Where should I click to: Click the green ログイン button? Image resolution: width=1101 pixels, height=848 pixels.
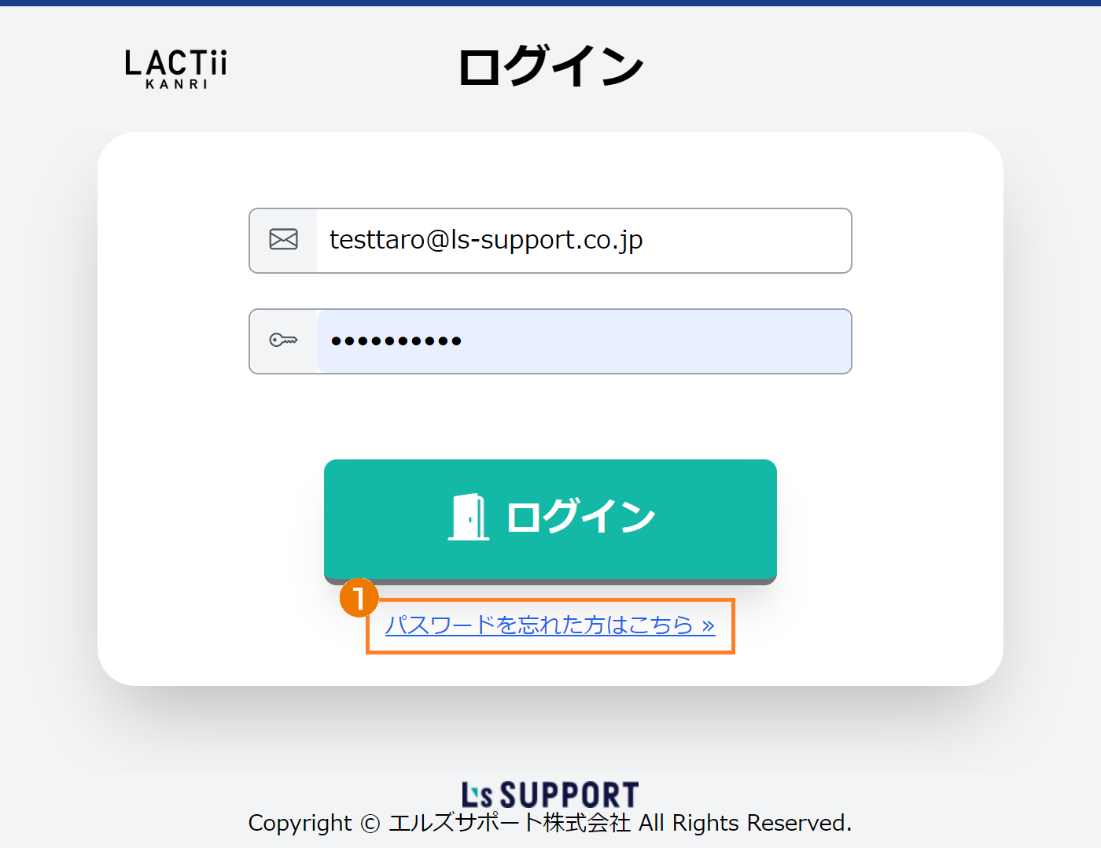[x=550, y=519]
